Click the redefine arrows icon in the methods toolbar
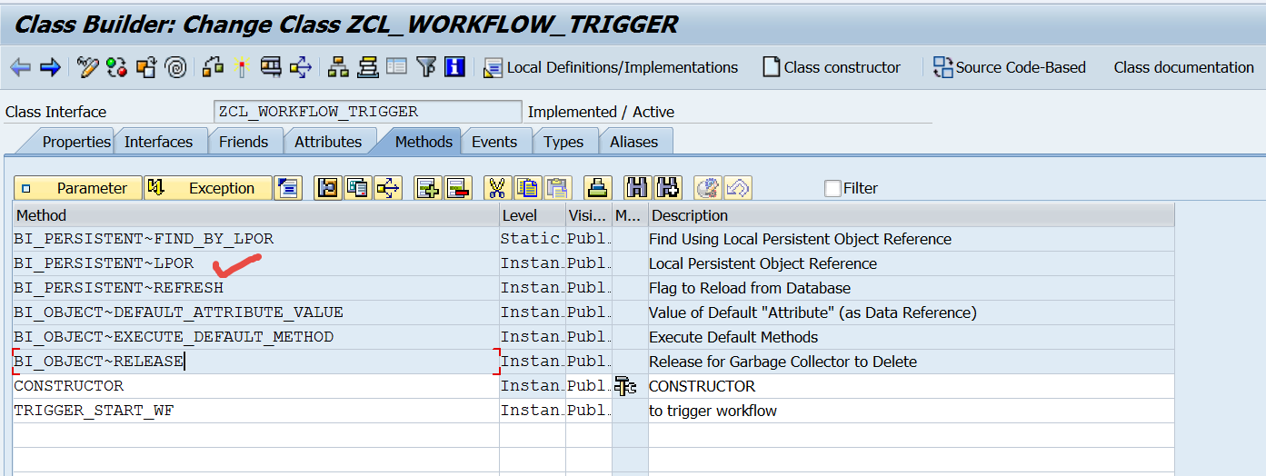The image size is (1266, 476). 388,188
